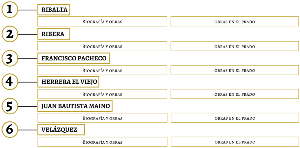This screenshot has height=148, width=300.
Task: Select the FRANCISCO PACHECO label
Action: tap(74, 58)
